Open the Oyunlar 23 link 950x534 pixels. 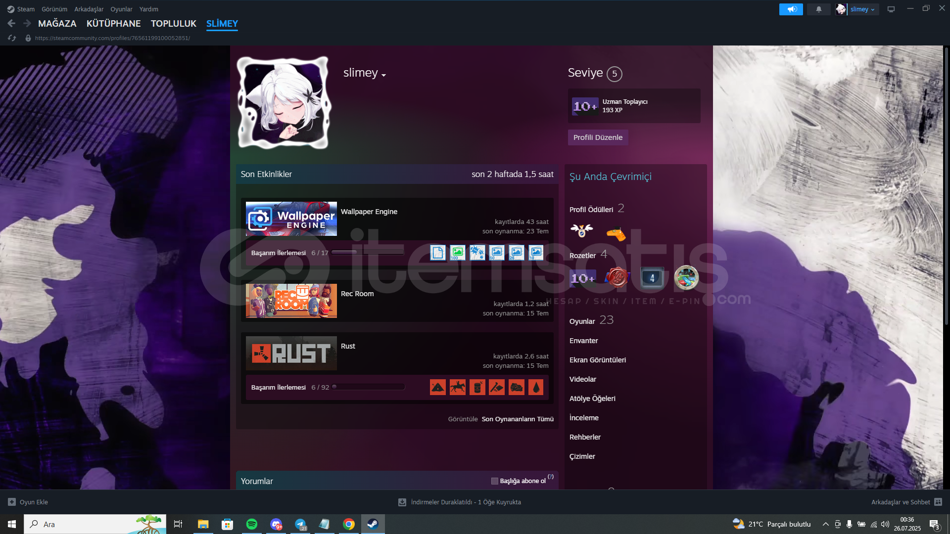pos(591,320)
